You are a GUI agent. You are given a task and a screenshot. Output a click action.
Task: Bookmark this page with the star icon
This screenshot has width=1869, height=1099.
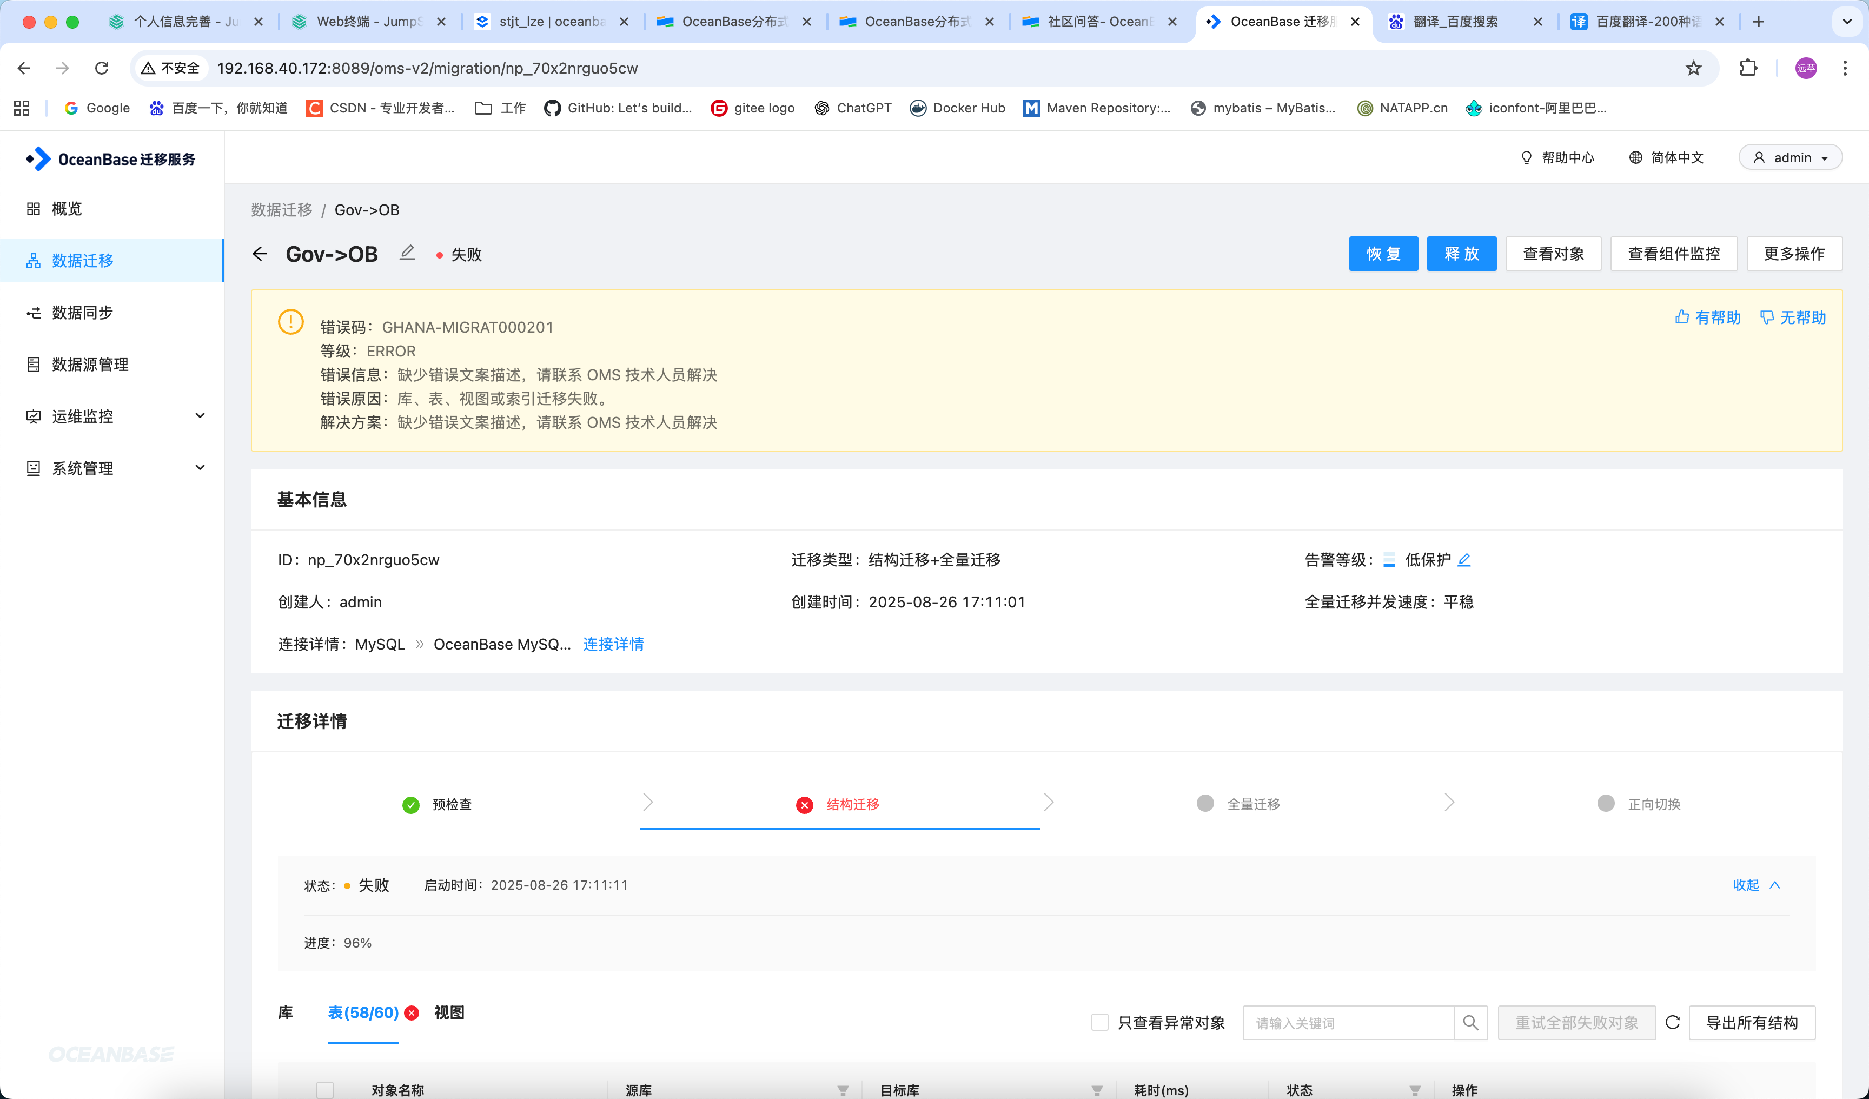[x=1693, y=68]
